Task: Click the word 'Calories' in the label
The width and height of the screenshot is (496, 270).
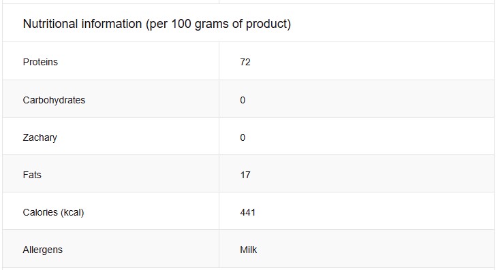Action: tap(40, 212)
